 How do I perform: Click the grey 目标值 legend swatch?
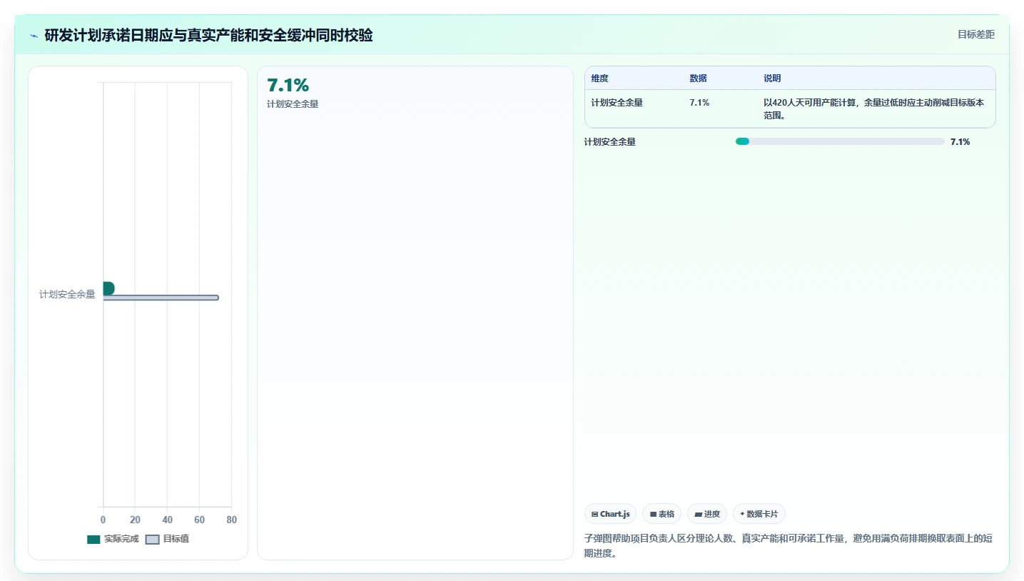point(152,539)
